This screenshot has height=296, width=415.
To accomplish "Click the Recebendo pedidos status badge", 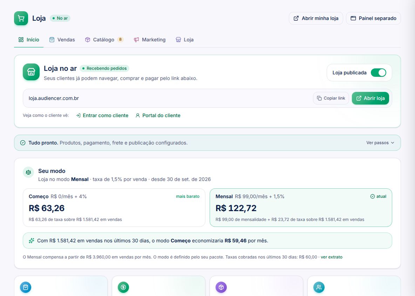I will pos(104,68).
